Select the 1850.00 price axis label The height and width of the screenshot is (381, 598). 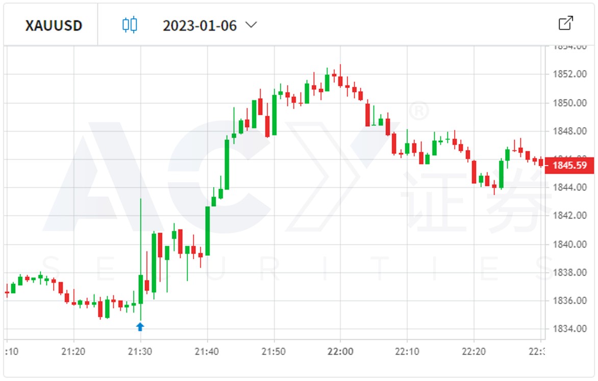point(569,103)
